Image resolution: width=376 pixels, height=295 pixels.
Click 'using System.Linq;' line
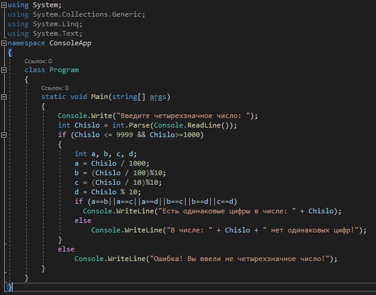[x=45, y=24]
